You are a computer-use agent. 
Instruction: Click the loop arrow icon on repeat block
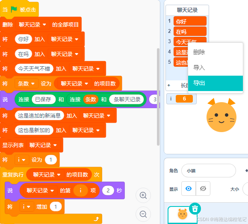(96, 219)
